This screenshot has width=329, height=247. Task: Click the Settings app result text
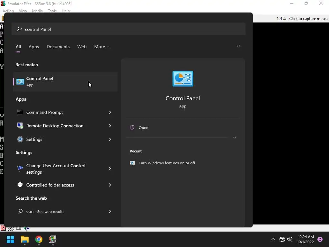[34, 139]
